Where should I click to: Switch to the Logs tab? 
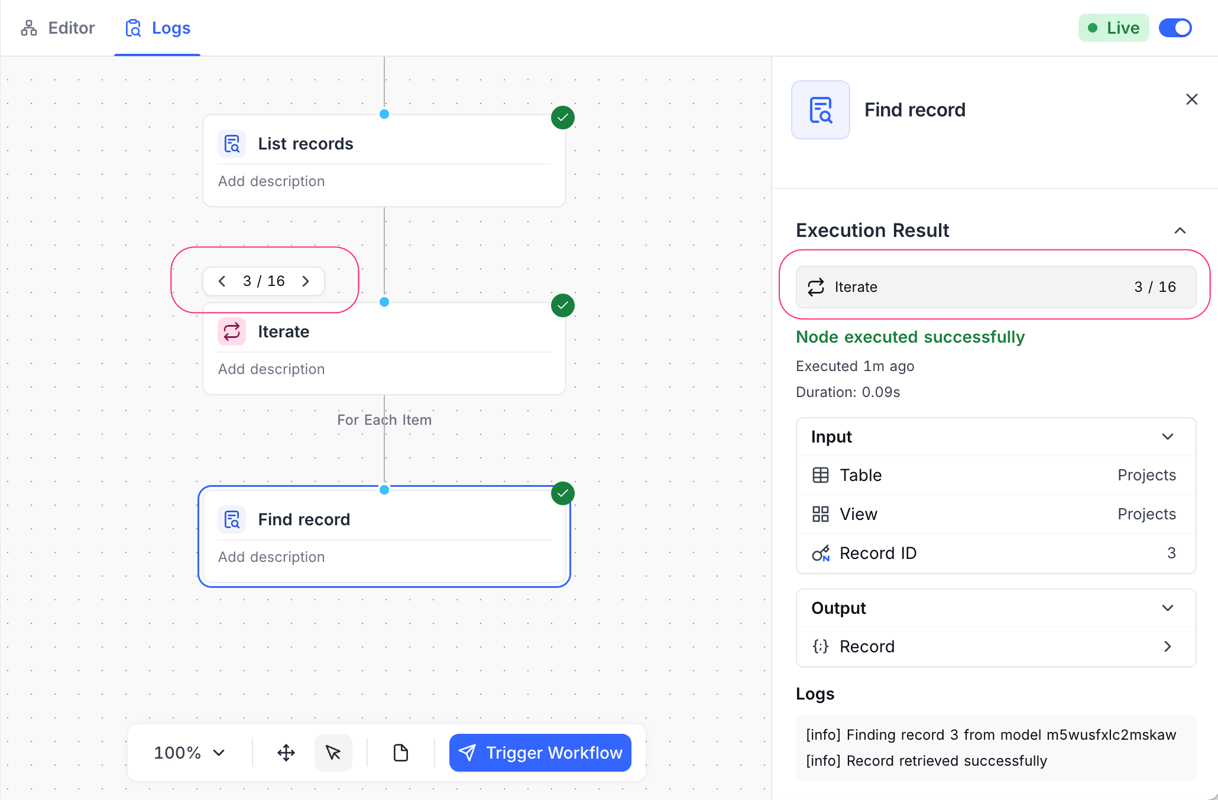click(158, 28)
